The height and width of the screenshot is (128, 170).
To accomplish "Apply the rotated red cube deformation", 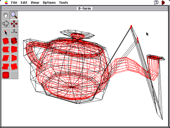I will [6, 41].
